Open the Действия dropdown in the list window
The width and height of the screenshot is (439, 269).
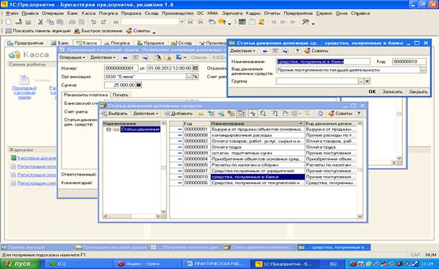click(x=146, y=114)
